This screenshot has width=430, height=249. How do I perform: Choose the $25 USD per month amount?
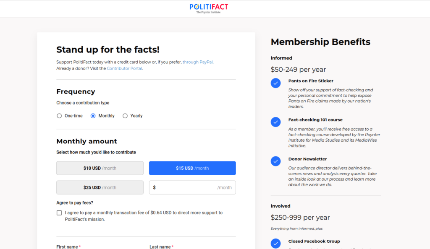pyautogui.click(x=100, y=187)
